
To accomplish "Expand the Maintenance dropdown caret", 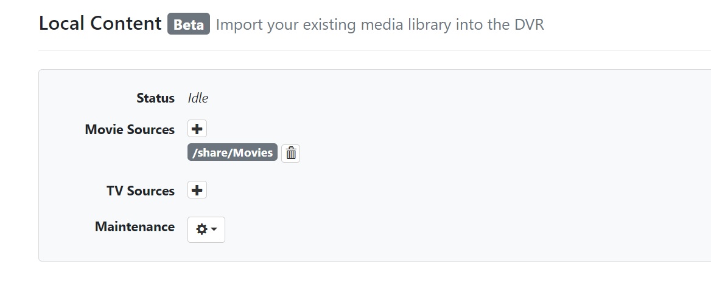I will click(x=214, y=229).
